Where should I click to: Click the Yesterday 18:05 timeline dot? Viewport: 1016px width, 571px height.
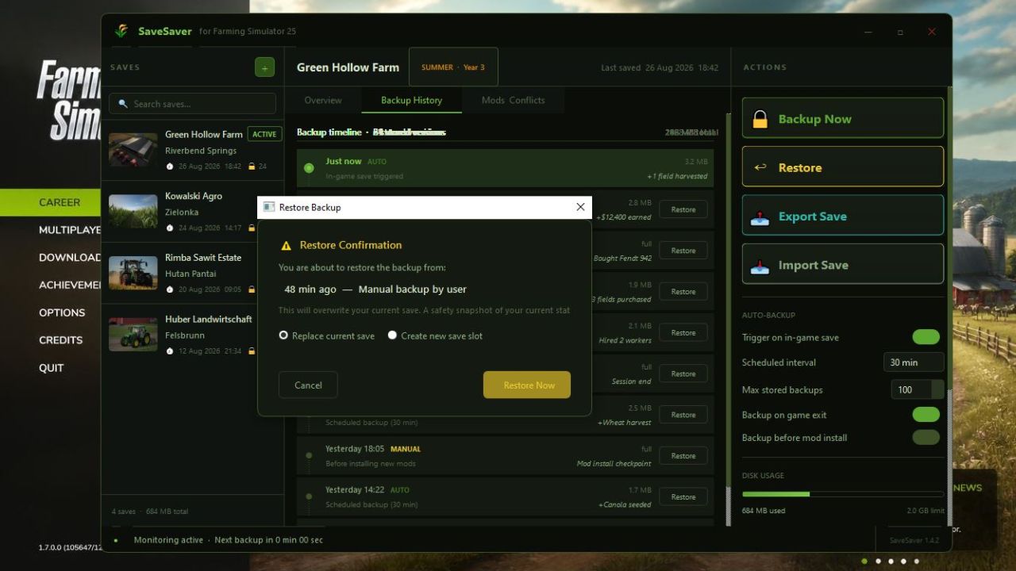pos(309,455)
